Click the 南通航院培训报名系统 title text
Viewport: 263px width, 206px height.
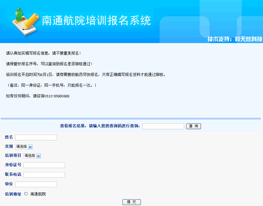(x=96, y=21)
